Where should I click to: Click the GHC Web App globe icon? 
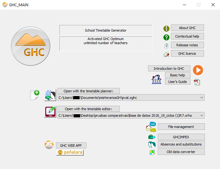(x=49, y=145)
